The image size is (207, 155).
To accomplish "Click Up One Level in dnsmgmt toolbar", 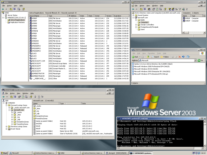I will pyautogui.click(x=11, y=97).
